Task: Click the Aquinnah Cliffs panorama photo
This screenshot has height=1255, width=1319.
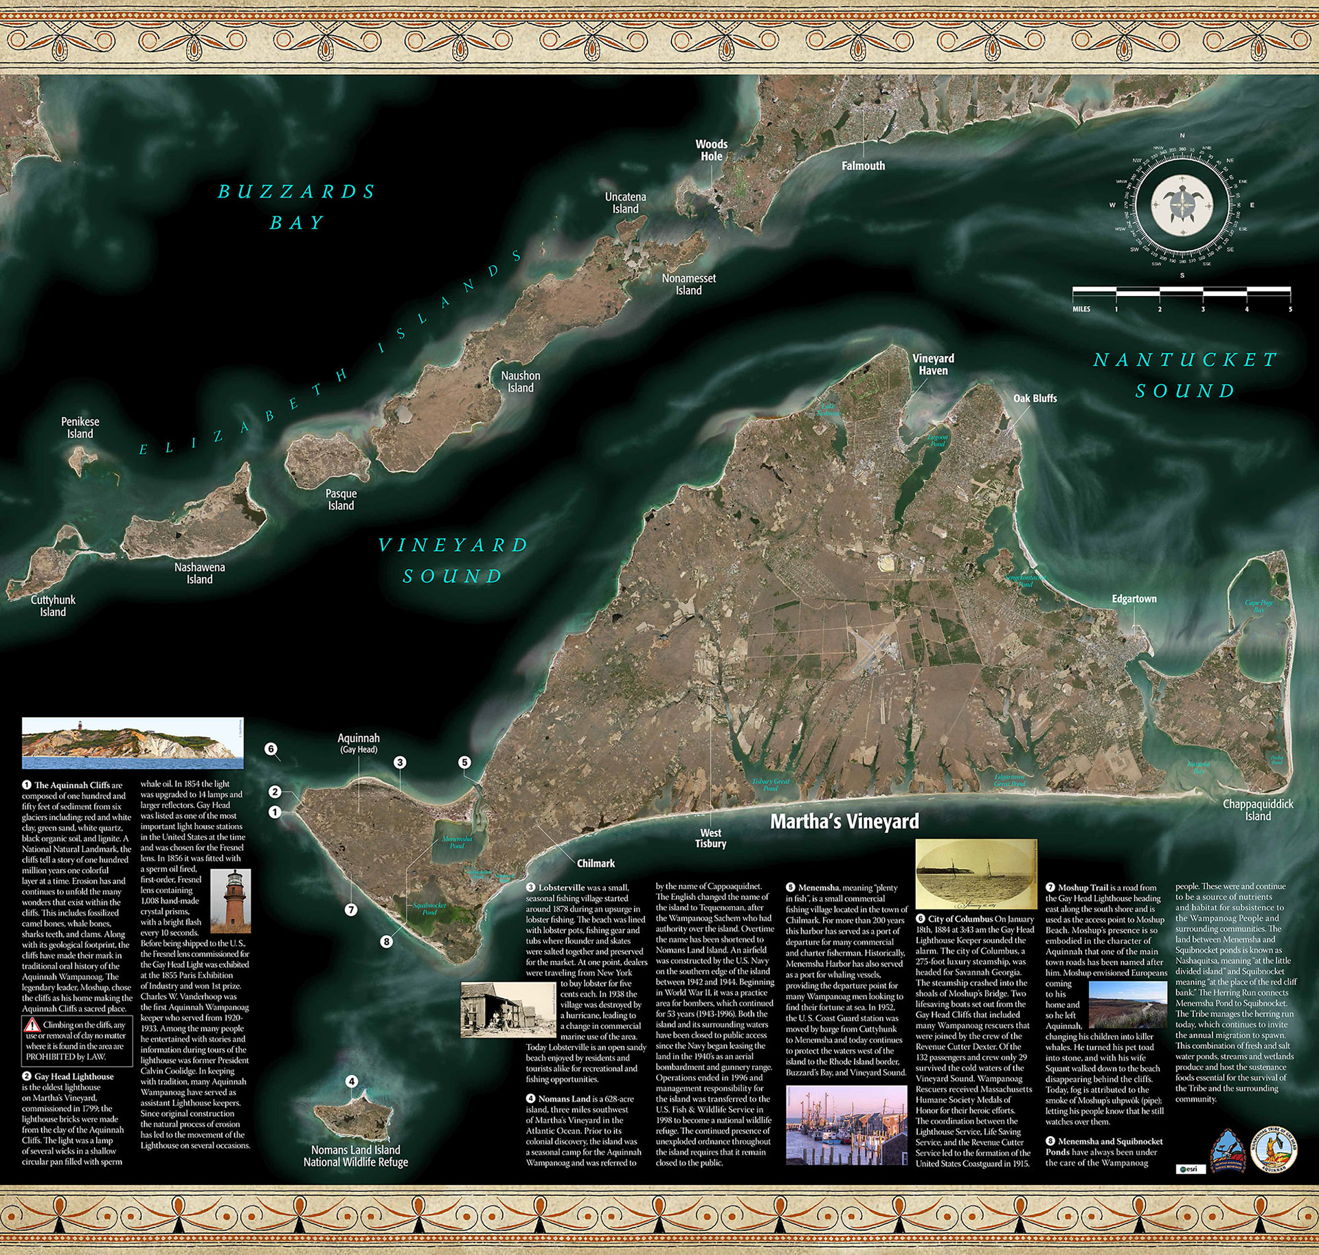Action: point(133,743)
